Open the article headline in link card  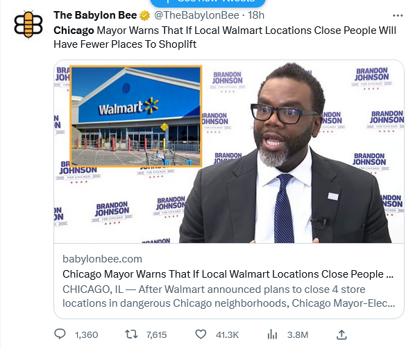point(228,274)
